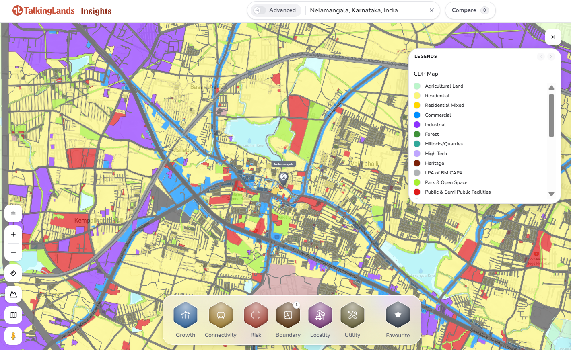Click the legend list down arrow
The width and height of the screenshot is (571, 350).
pyautogui.click(x=552, y=194)
